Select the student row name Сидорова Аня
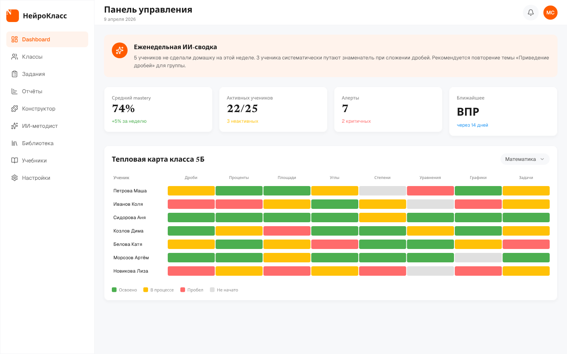567x354 pixels. (130, 218)
